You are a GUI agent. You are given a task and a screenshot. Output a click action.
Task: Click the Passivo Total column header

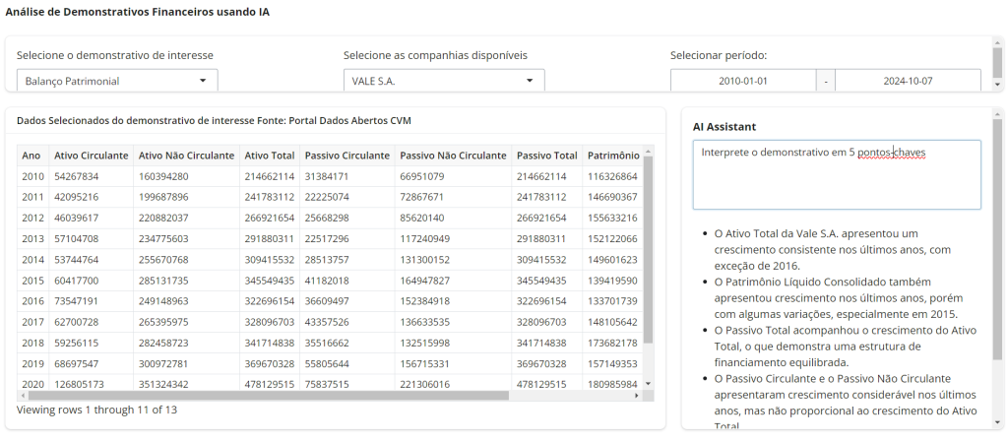click(x=547, y=156)
